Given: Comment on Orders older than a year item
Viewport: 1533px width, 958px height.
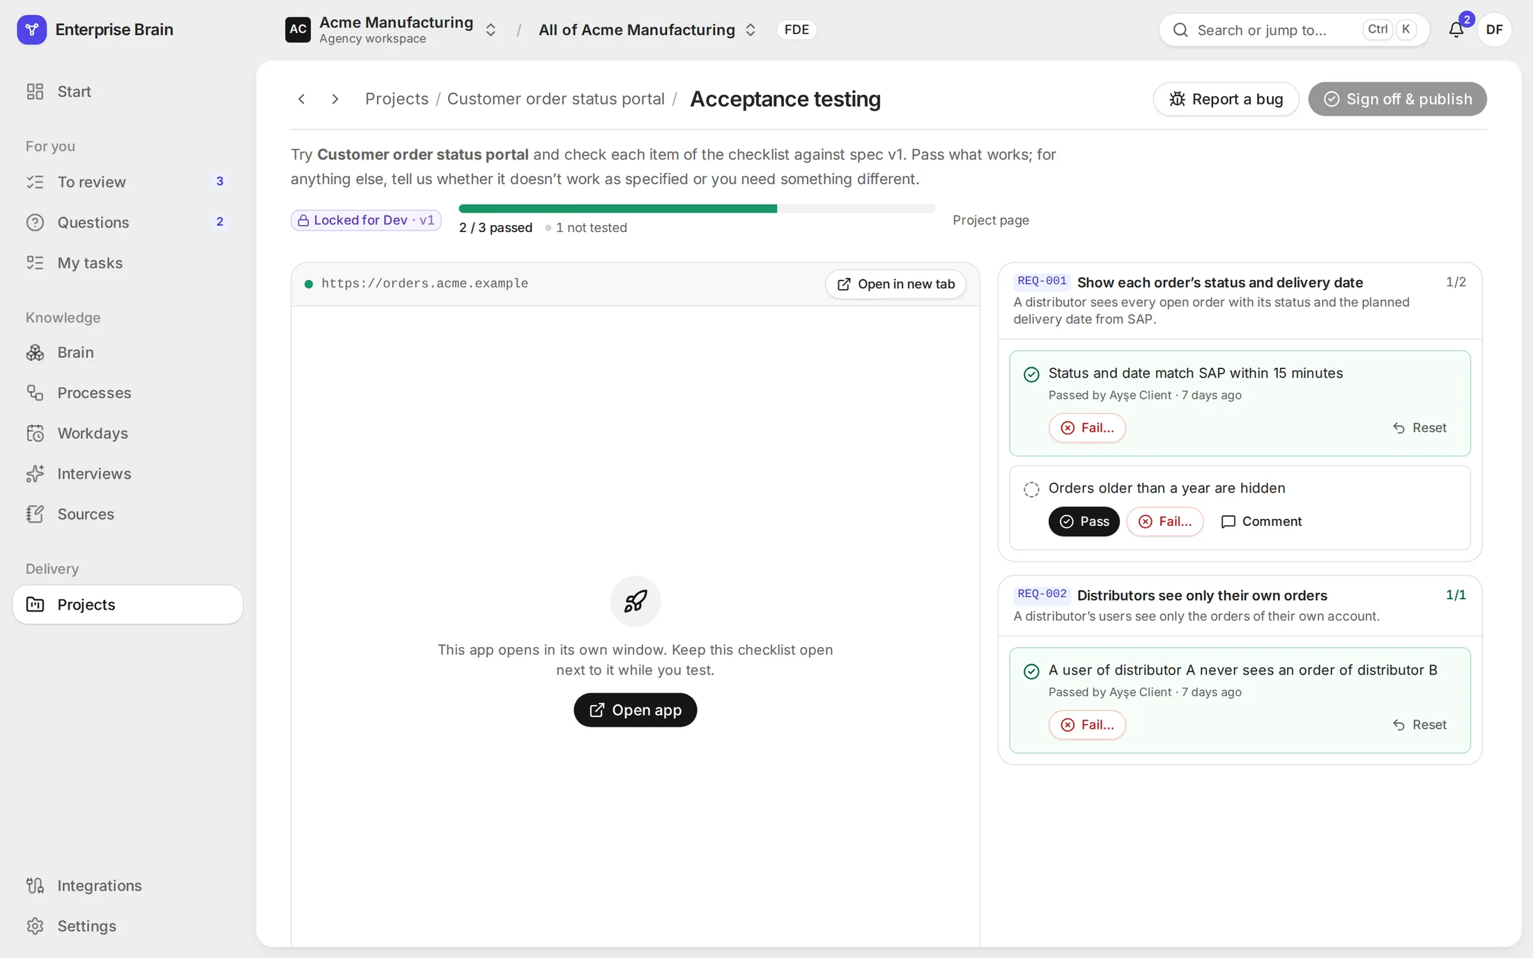Looking at the screenshot, I should point(1261,521).
